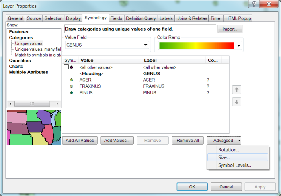Viewport: 281px width, 196px height.
Task: Select Categories in the Show list
Action: click(x=21, y=38)
